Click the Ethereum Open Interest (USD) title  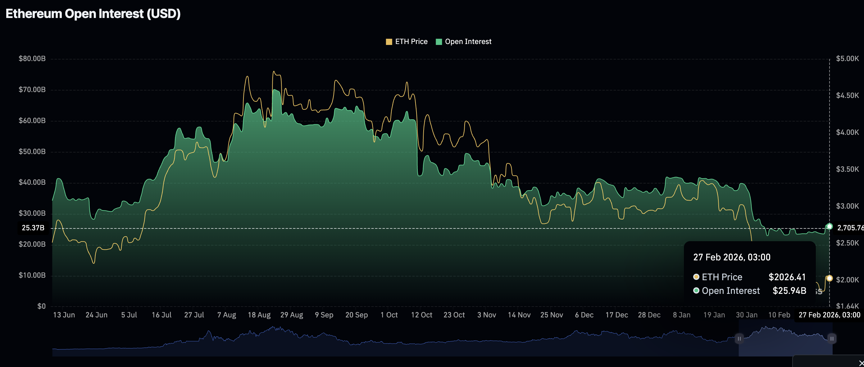(93, 14)
